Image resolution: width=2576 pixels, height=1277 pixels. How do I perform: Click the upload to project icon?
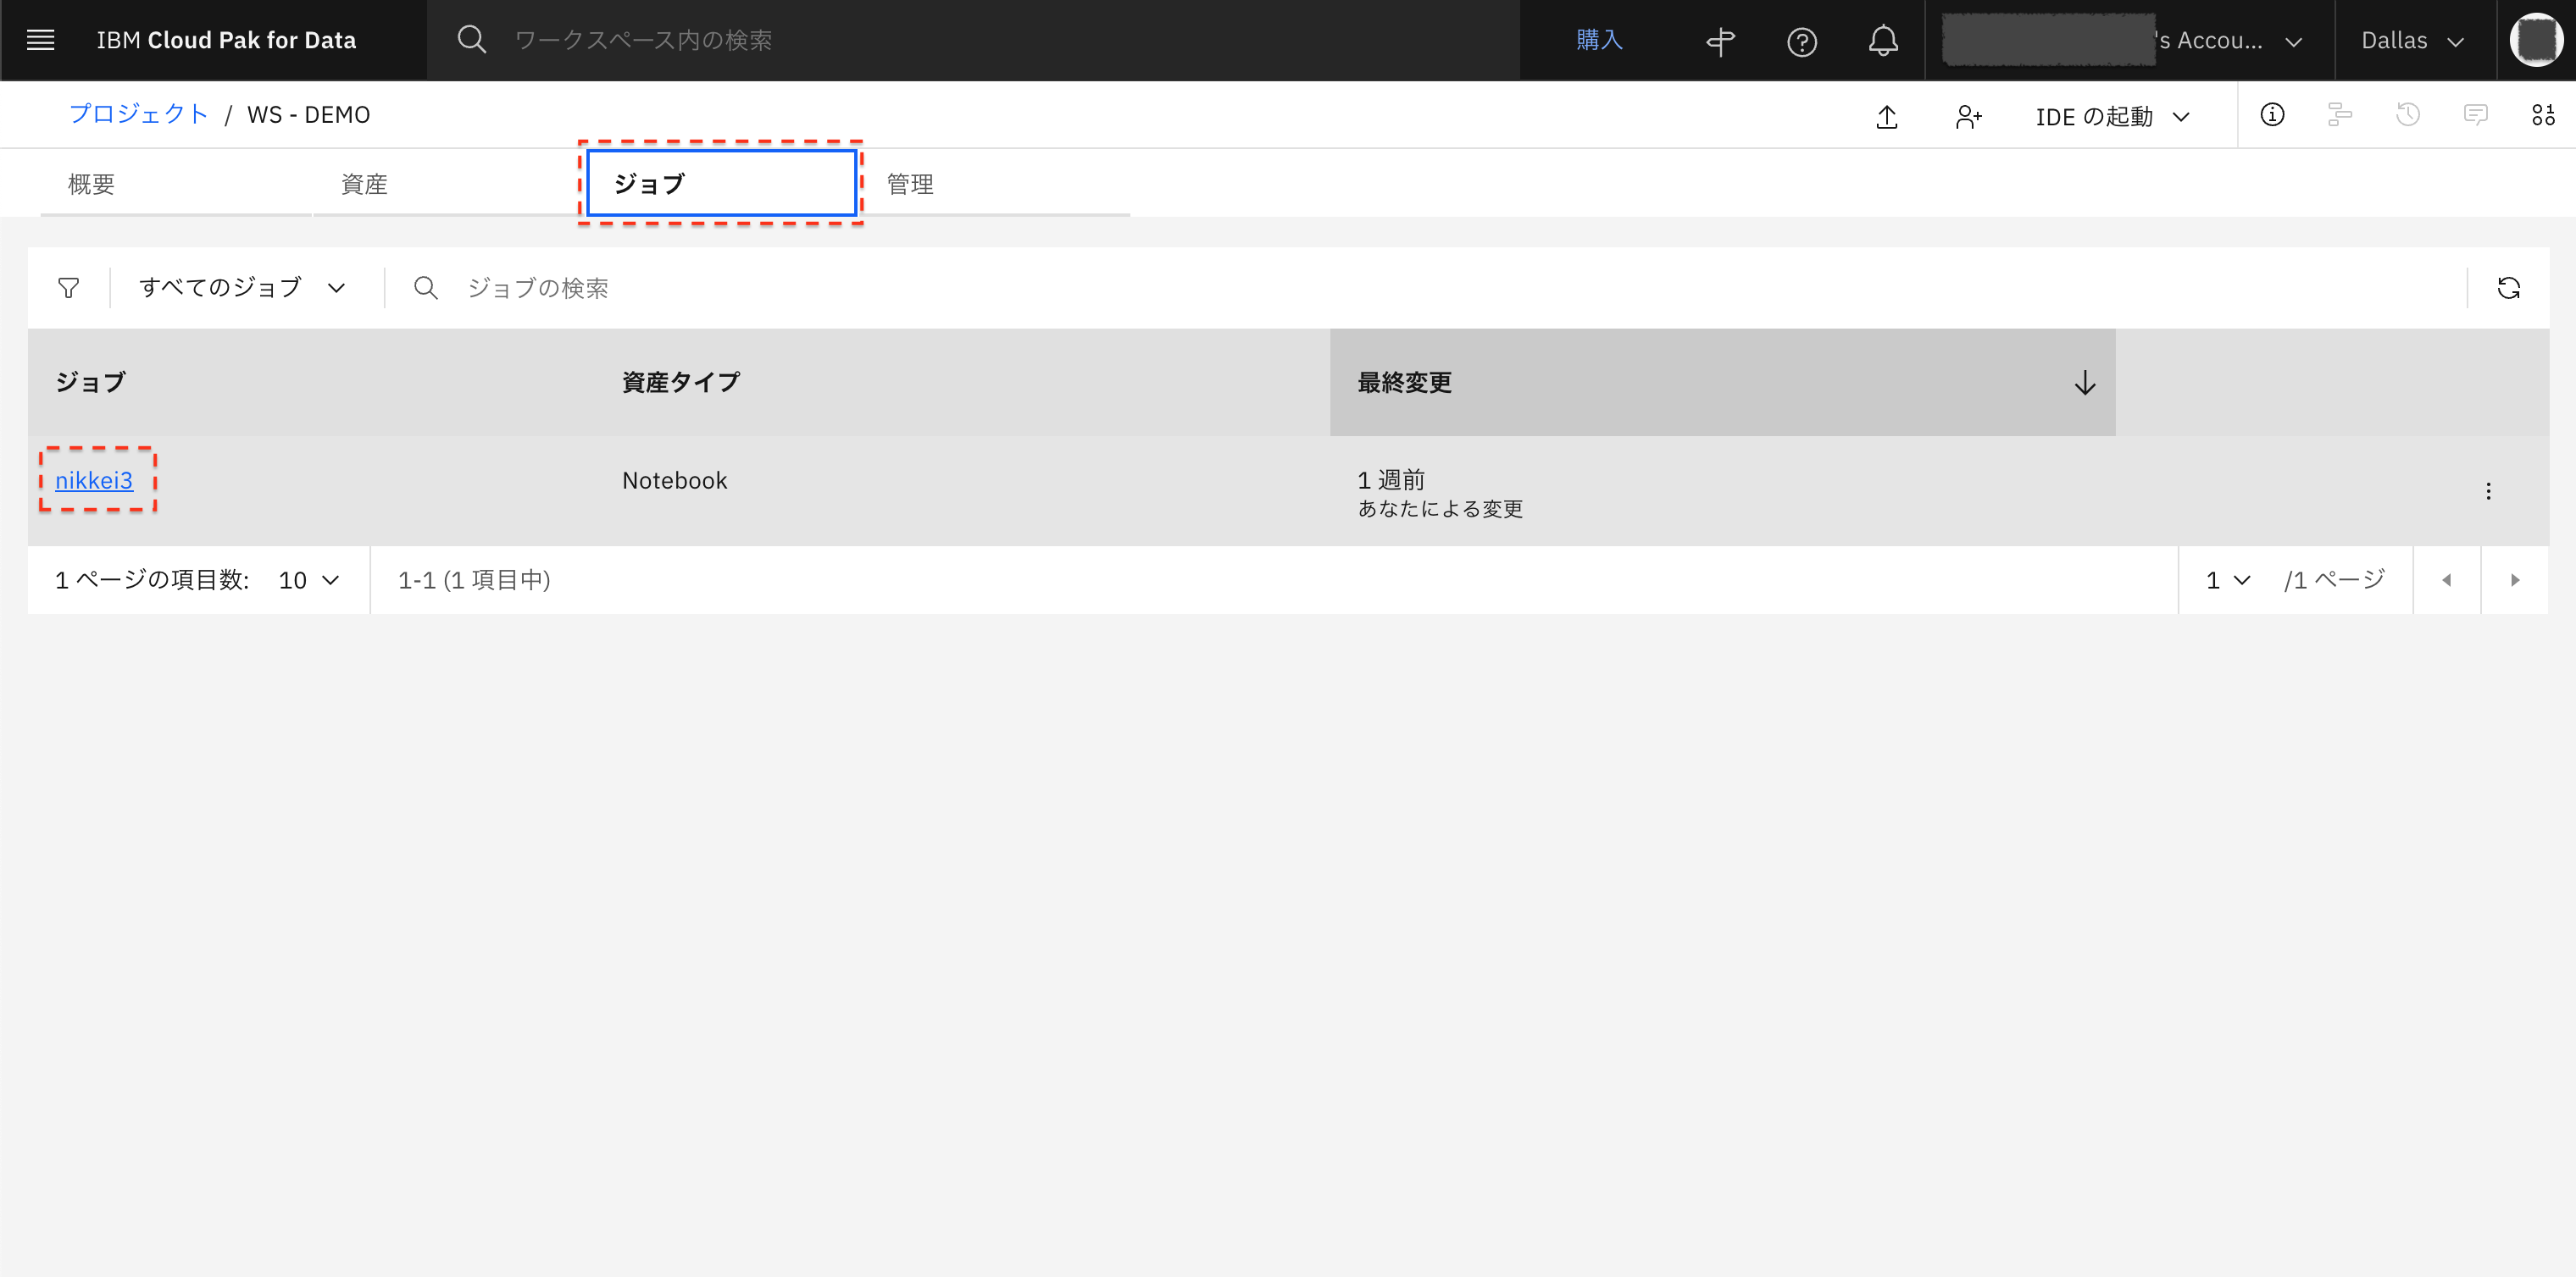1886,117
